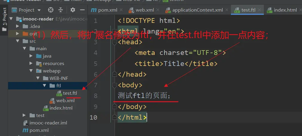Click the closing </html> tag
This screenshot has width=302, height=136.
132,117
